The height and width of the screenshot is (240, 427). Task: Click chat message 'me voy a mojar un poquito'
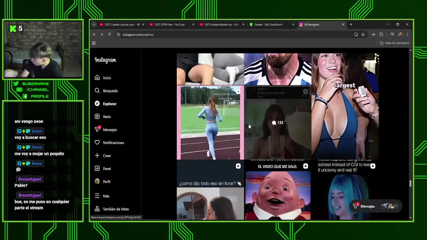click(x=39, y=154)
